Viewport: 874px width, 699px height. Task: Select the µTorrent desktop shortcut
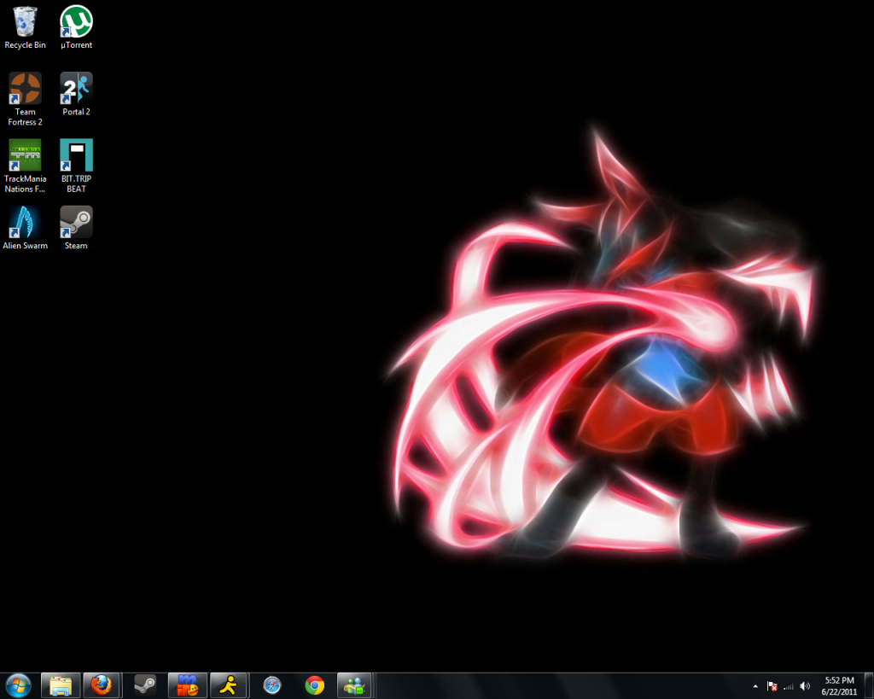pos(76,27)
